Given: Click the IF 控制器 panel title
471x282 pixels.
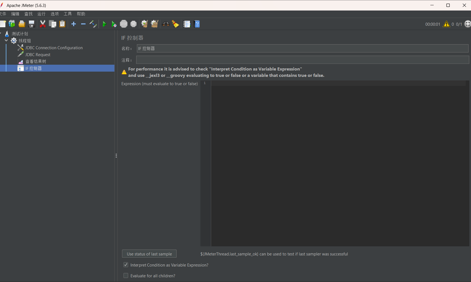Looking at the screenshot, I should [132, 38].
